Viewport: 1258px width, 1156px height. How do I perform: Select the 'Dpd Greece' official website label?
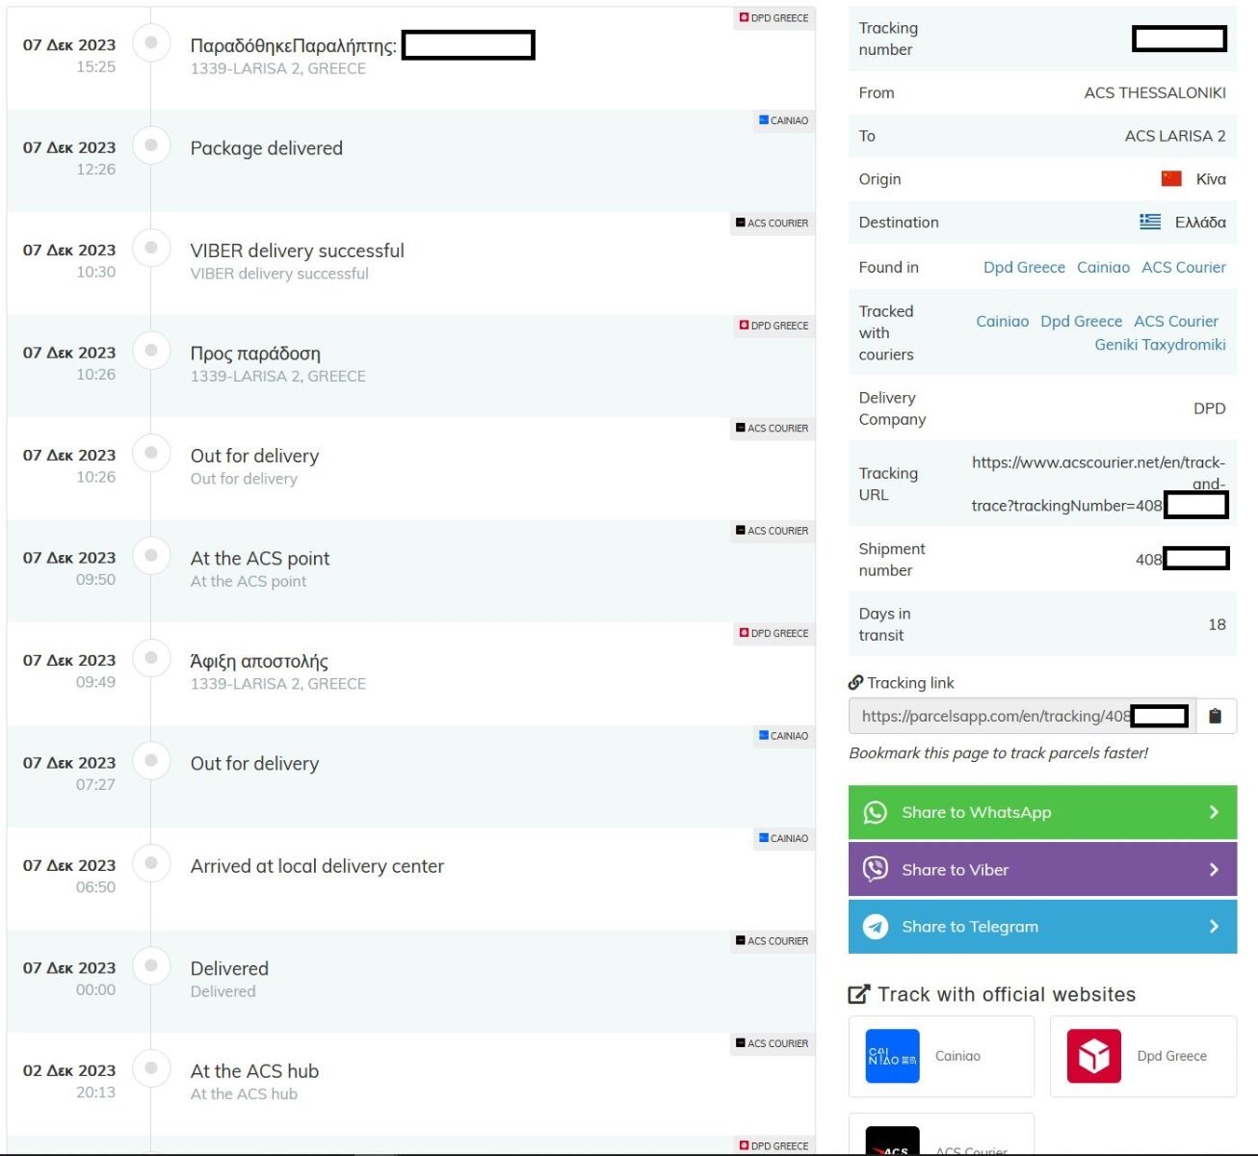coord(1171,1056)
